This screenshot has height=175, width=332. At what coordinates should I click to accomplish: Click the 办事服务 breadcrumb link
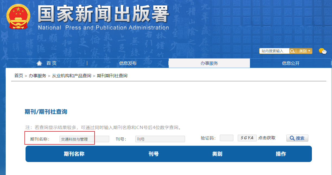(x=37, y=76)
